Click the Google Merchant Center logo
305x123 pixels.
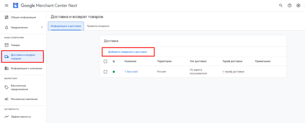16,5
